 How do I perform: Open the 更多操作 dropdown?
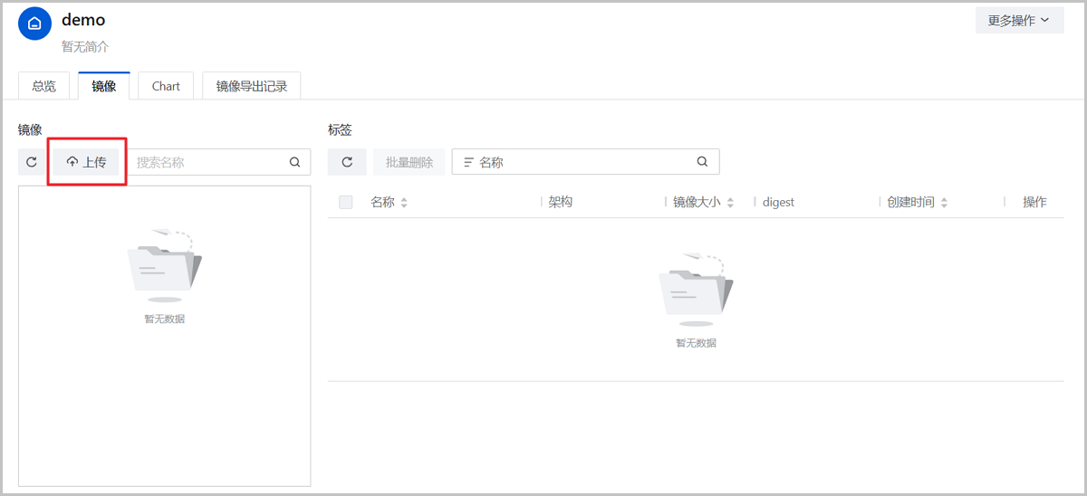click(1019, 20)
